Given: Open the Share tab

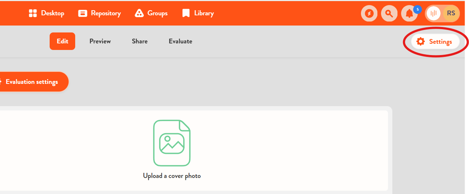Looking at the screenshot, I should tap(140, 41).
